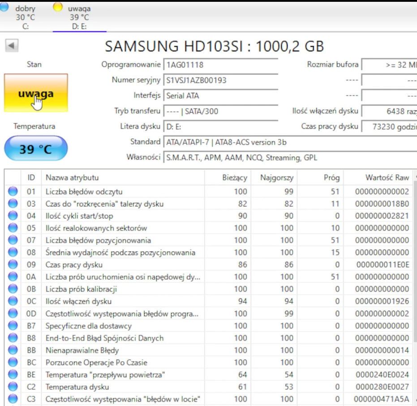
Task: Click the Rozmiar bufora value field
Action: [x=389, y=64]
